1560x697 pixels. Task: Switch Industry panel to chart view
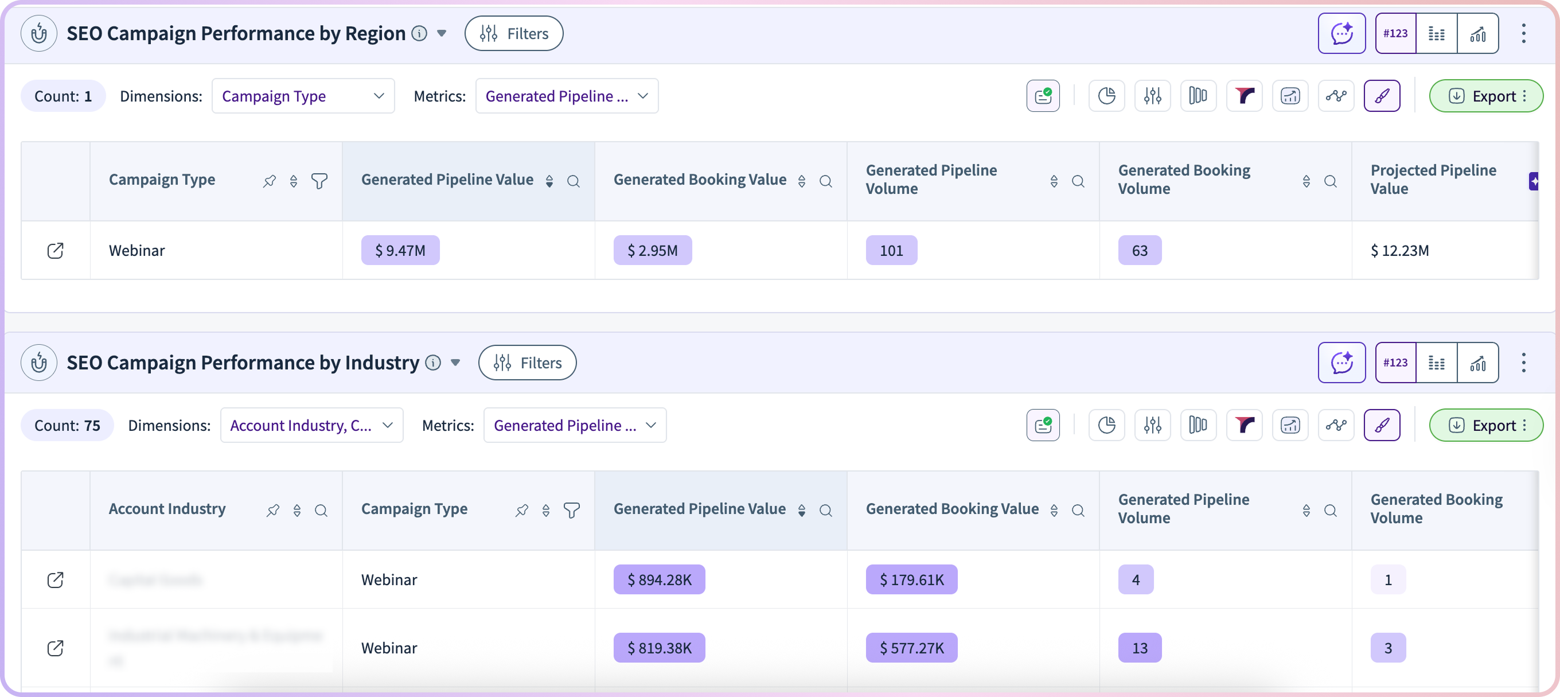[x=1477, y=363]
